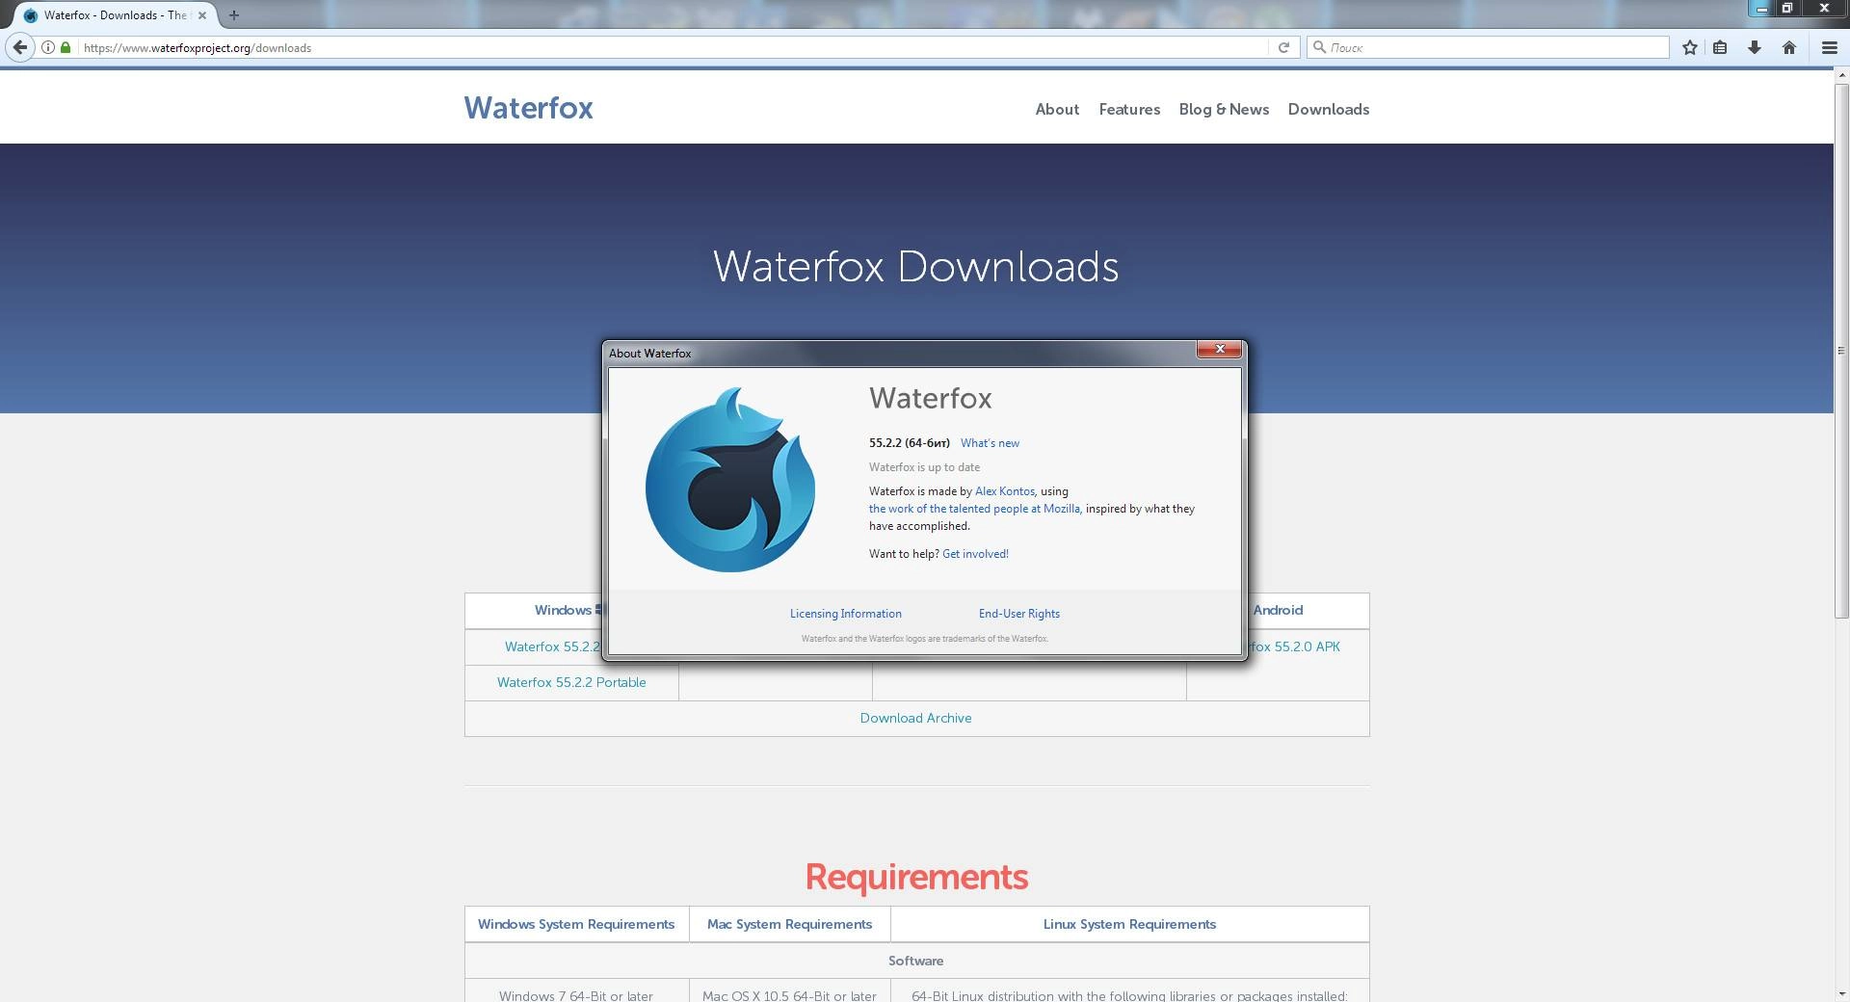Viewport: 1850px width, 1002px height.
Task: Click the Get involved! link
Action: coord(975,554)
